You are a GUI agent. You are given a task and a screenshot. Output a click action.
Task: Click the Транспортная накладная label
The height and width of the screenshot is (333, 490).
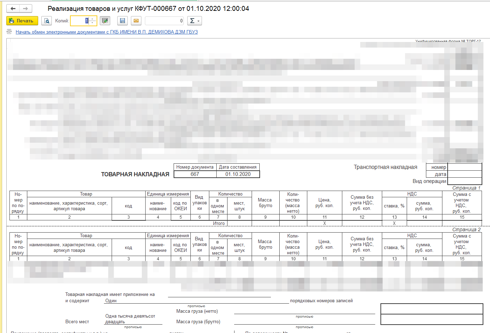click(x=385, y=167)
